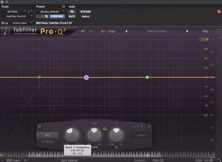Open the 12 dB/oct slope dropdown

(x=48, y=142)
